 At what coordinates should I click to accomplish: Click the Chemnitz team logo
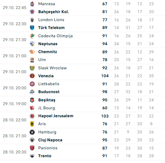32,52
